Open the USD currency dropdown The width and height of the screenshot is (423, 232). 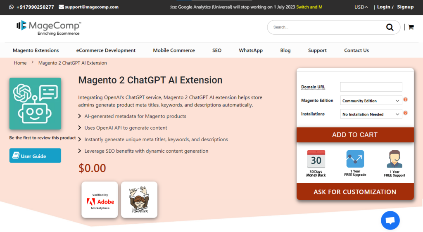click(x=361, y=7)
